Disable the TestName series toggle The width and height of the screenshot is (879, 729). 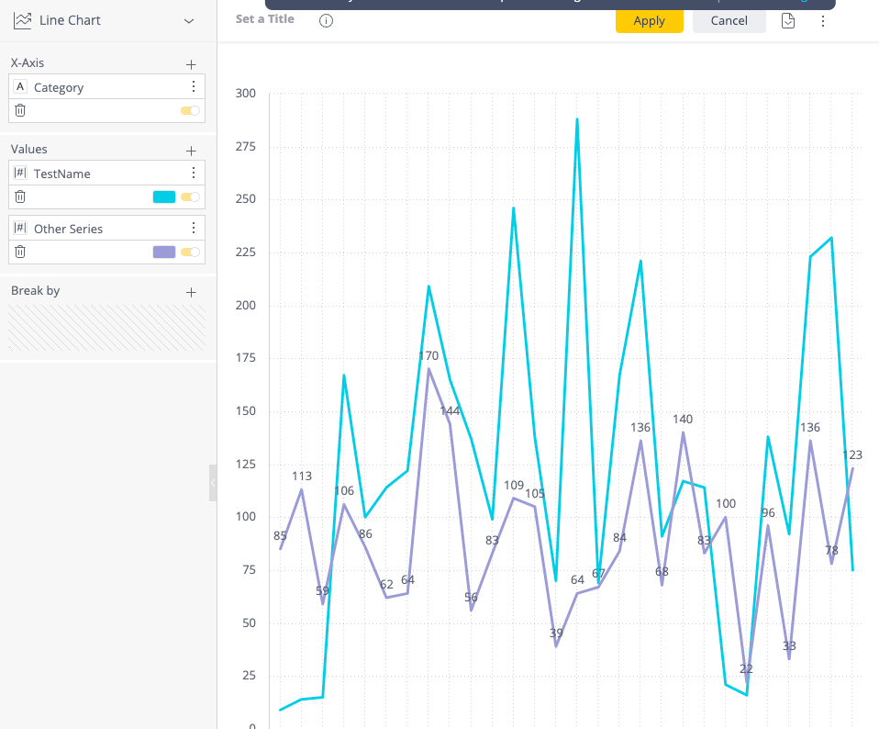point(190,196)
